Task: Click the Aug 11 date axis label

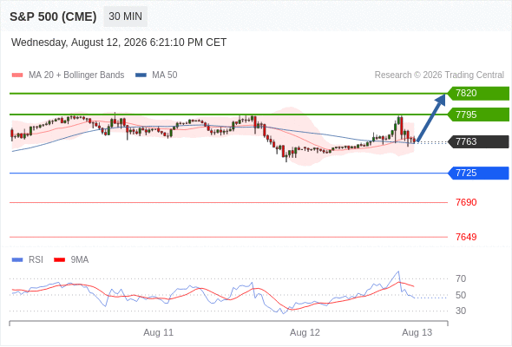Action: point(158,332)
